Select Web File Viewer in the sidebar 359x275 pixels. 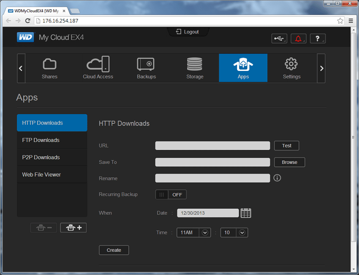[x=52, y=174]
